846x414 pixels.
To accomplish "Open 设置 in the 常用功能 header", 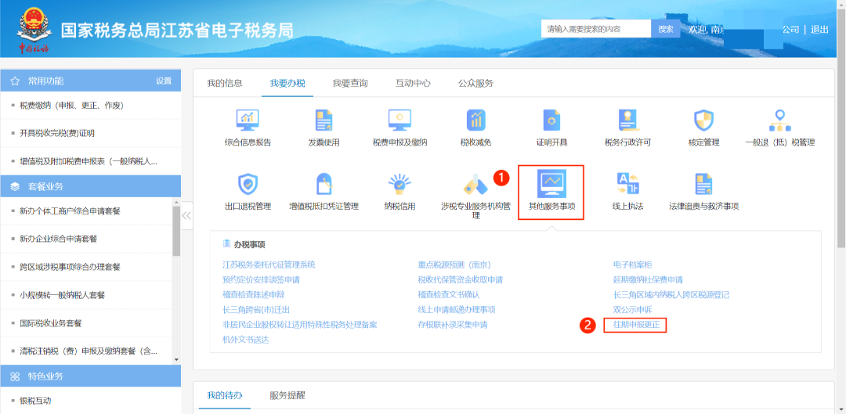I will point(163,81).
